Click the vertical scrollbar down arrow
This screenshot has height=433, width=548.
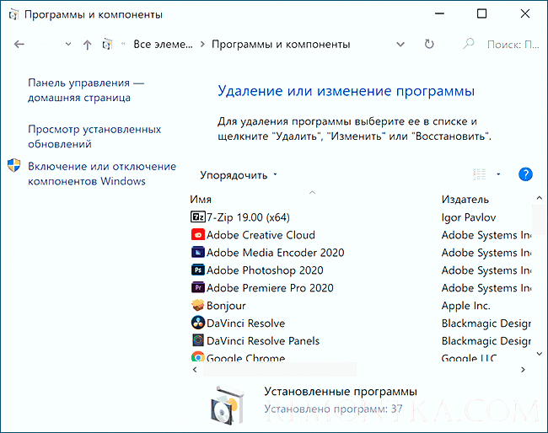(x=540, y=354)
